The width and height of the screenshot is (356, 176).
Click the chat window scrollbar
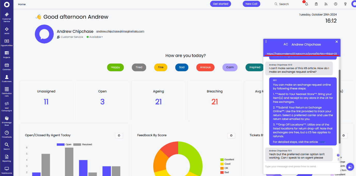click(339, 106)
